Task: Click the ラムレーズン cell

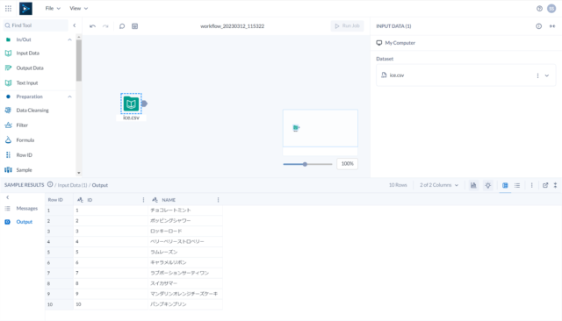Action: pos(185,252)
